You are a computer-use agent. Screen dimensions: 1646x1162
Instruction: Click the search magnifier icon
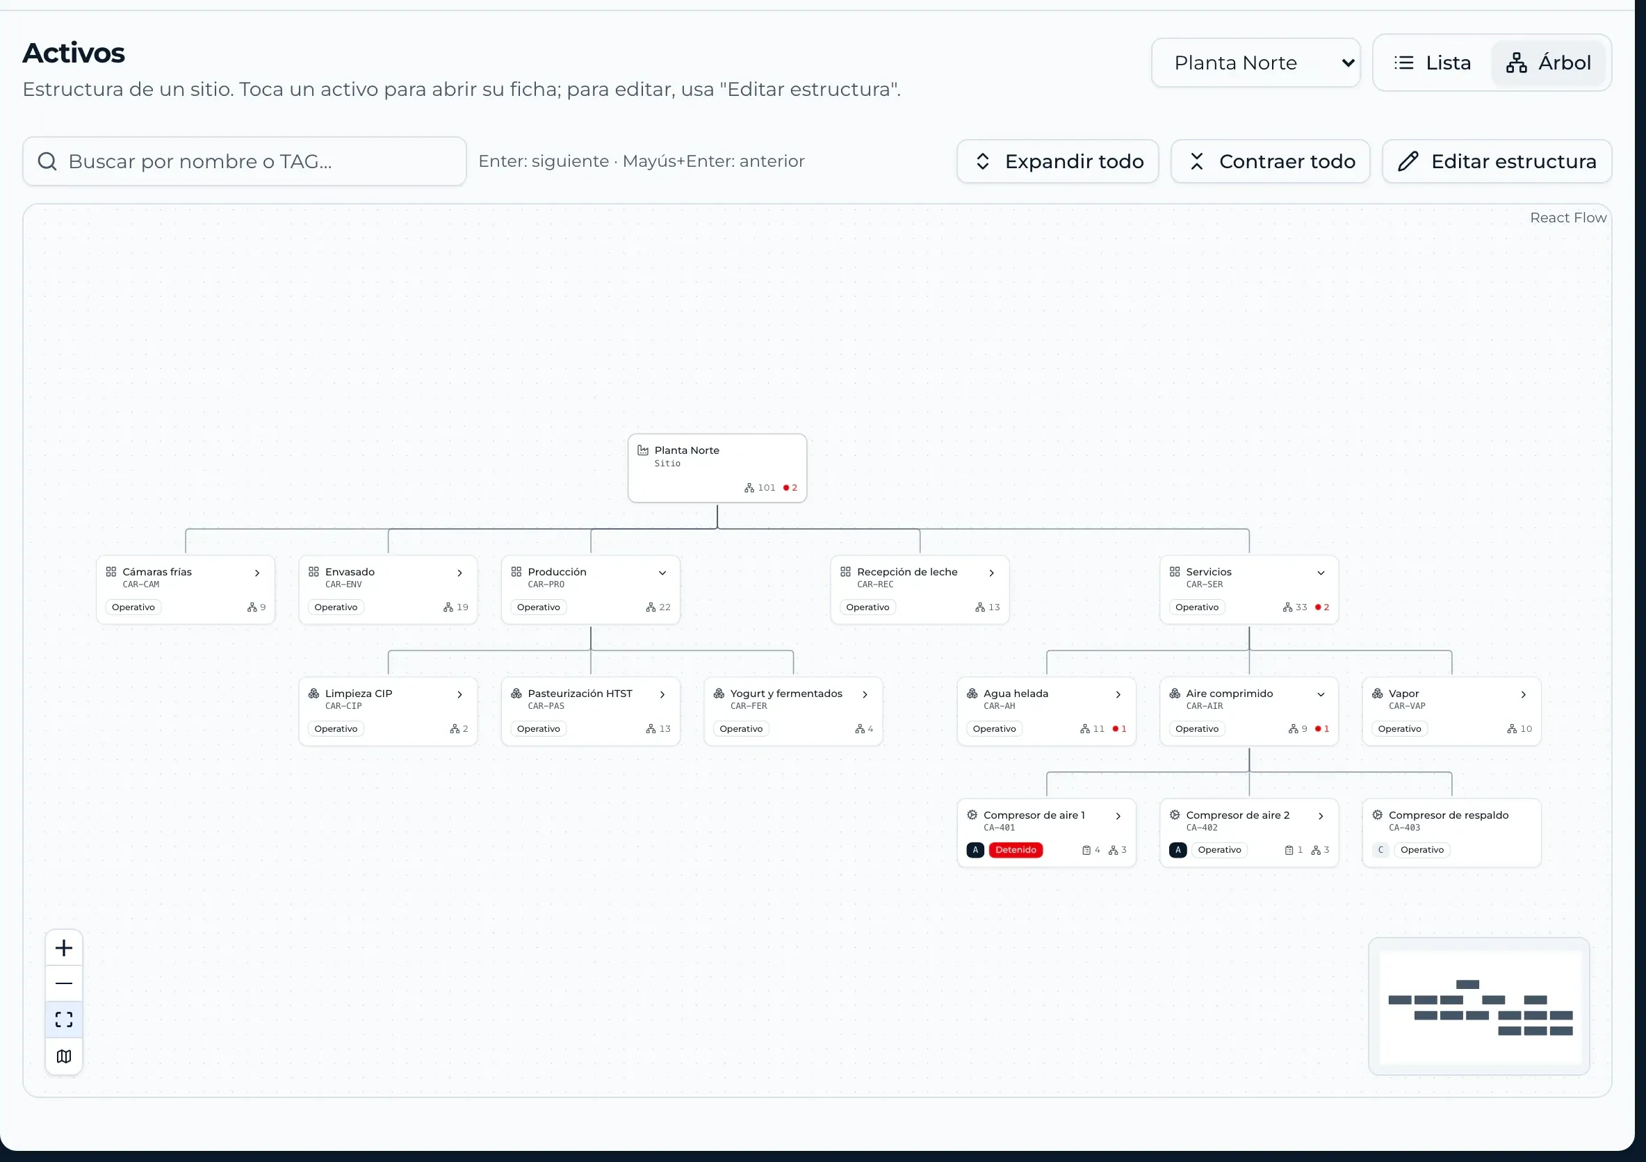(x=47, y=161)
